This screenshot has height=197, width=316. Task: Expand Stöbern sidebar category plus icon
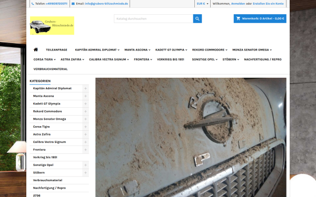point(85,173)
